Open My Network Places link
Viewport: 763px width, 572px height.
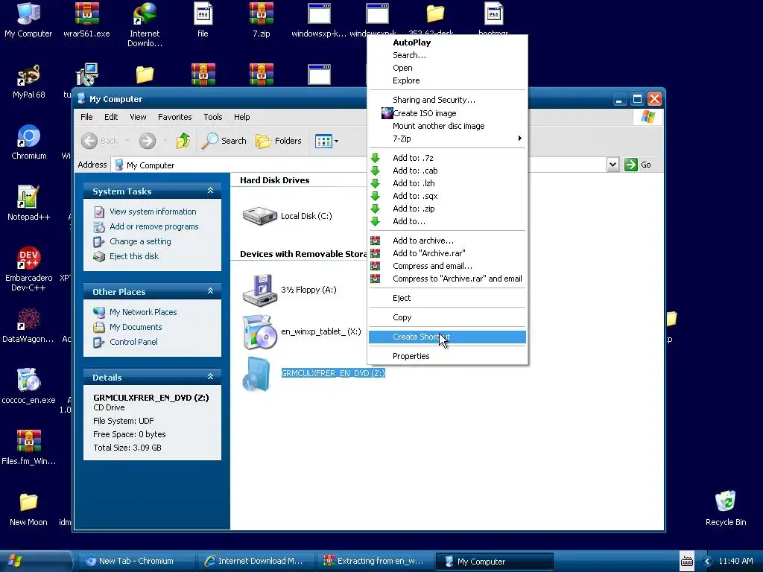143,312
